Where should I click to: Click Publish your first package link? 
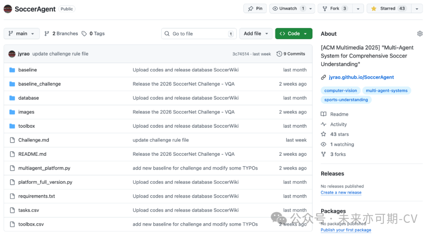coord(346,230)
